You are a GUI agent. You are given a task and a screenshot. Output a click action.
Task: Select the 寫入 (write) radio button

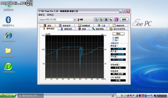[113, 40]
